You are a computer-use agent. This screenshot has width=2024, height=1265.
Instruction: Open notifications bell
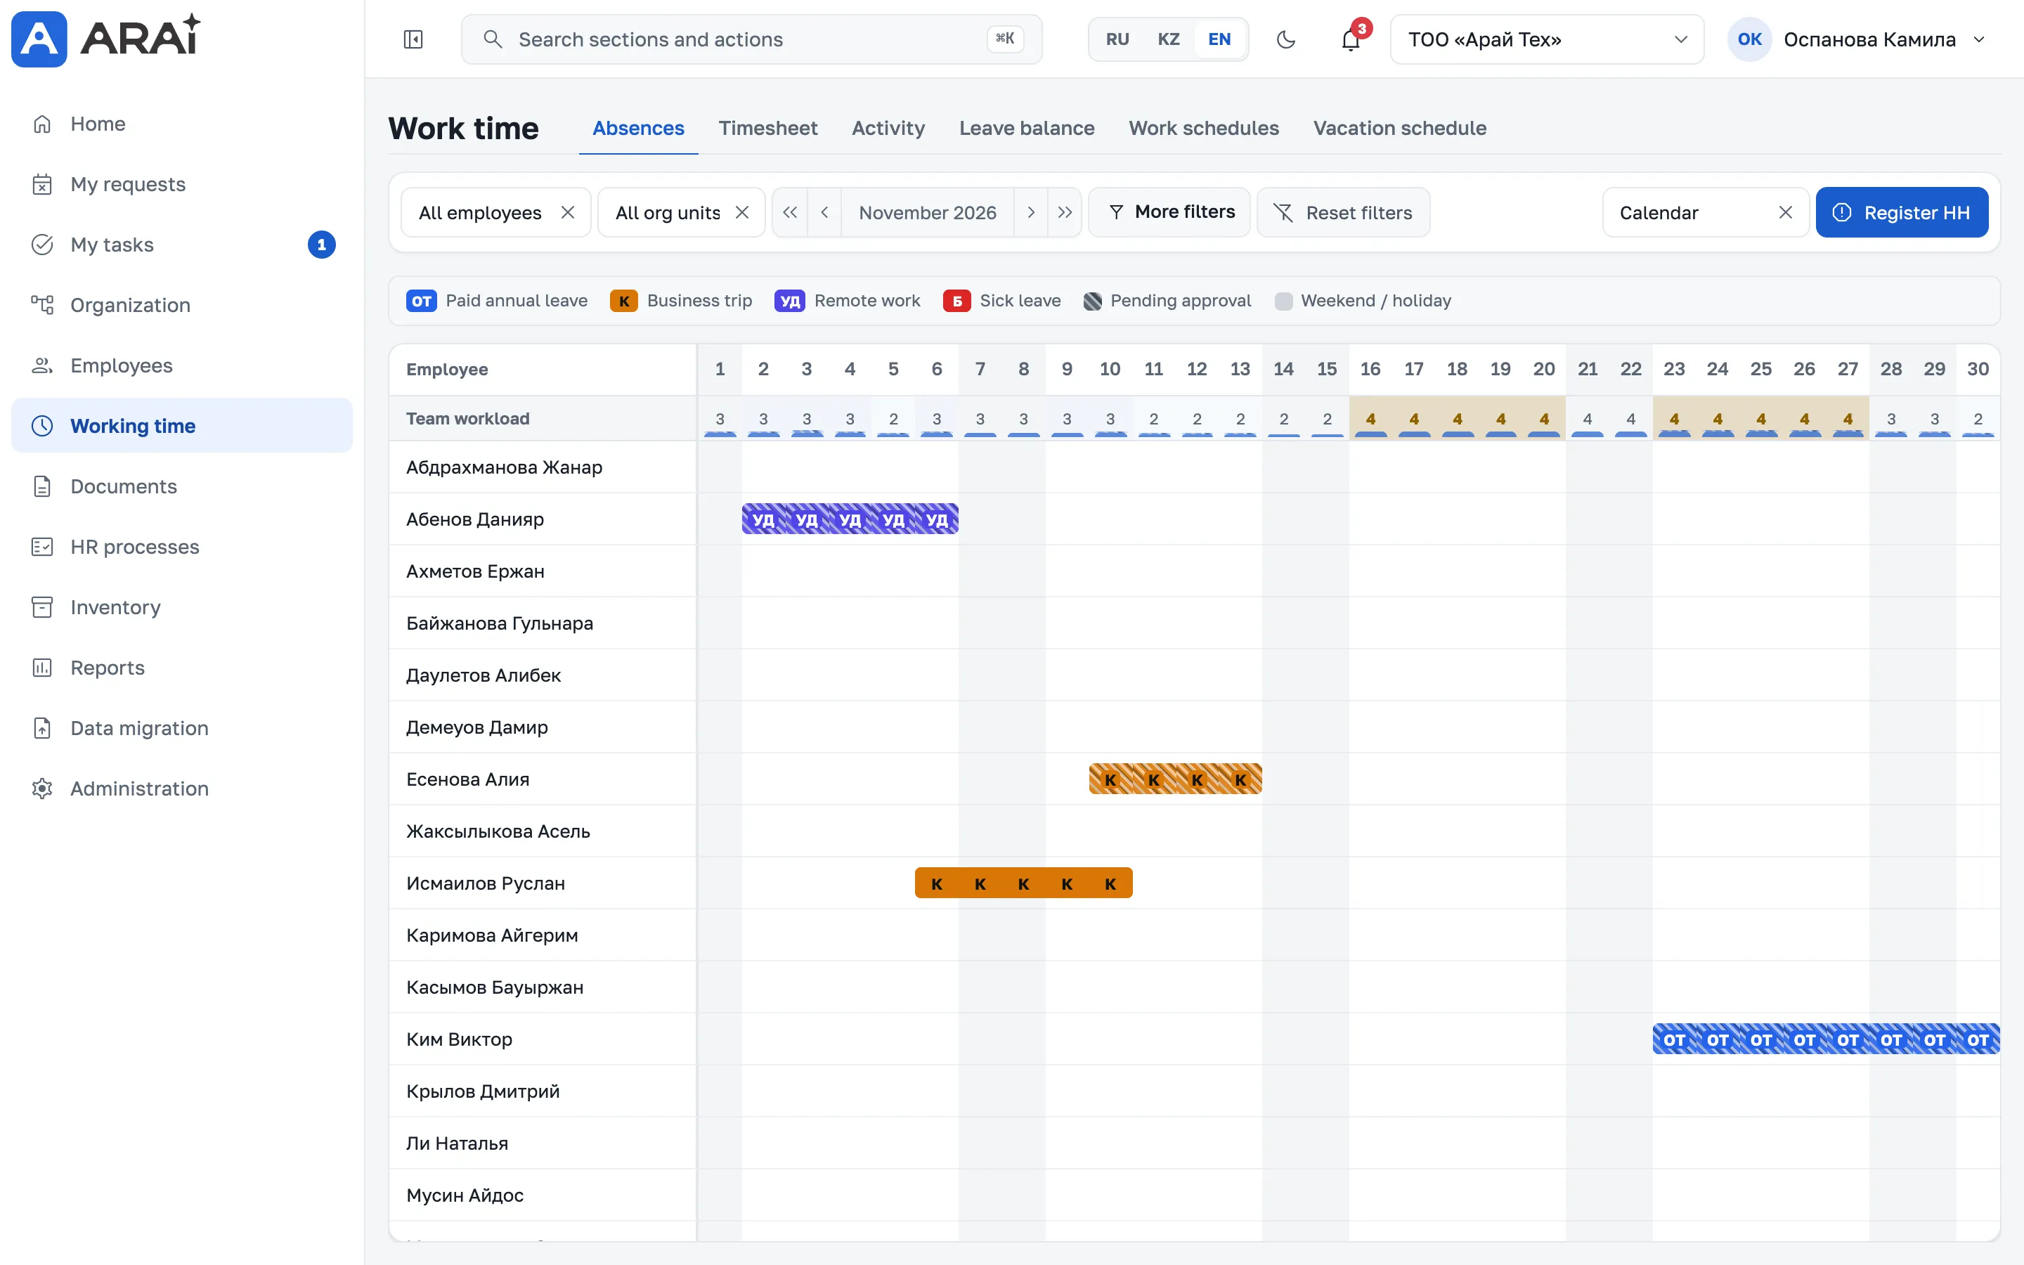click(x=1351, y=39)
